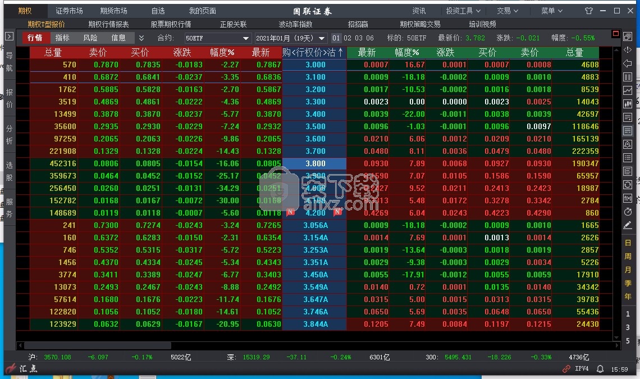The height and width of the screenshot is (379, 640).
Task: Click the red window-layout square icon
Action: 615,34
